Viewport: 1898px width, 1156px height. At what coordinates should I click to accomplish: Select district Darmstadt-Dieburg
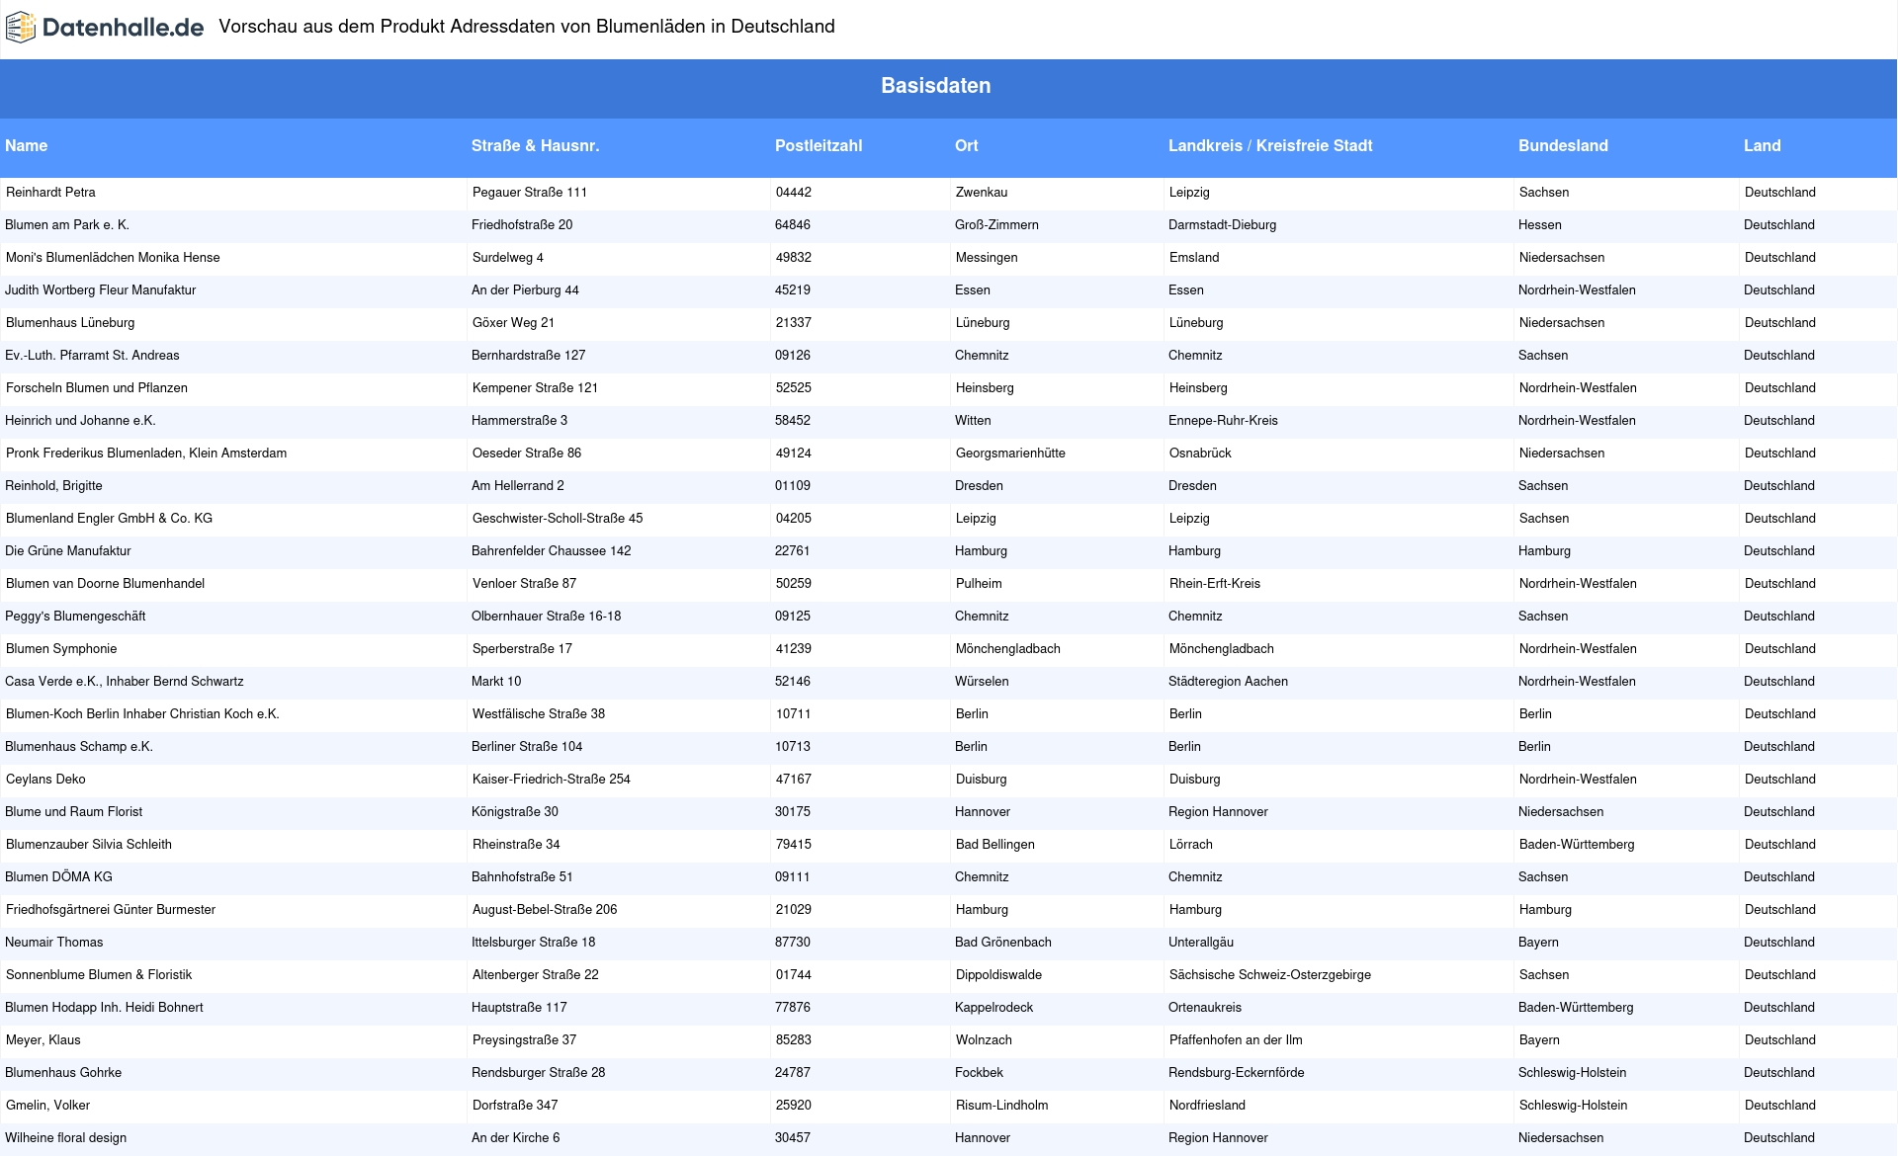point(1223,225)
